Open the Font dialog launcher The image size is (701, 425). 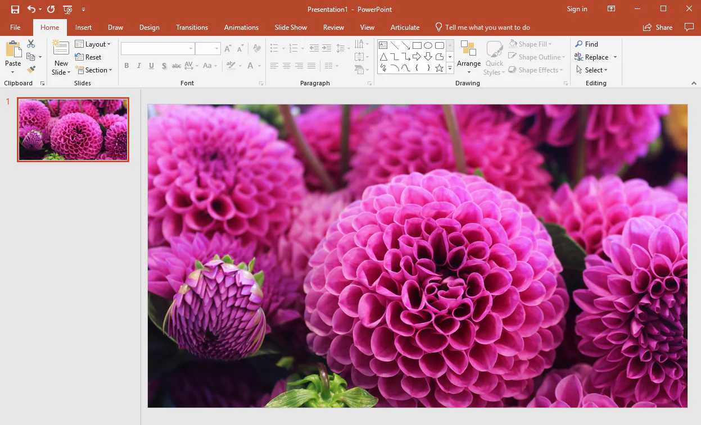point(261,83)
